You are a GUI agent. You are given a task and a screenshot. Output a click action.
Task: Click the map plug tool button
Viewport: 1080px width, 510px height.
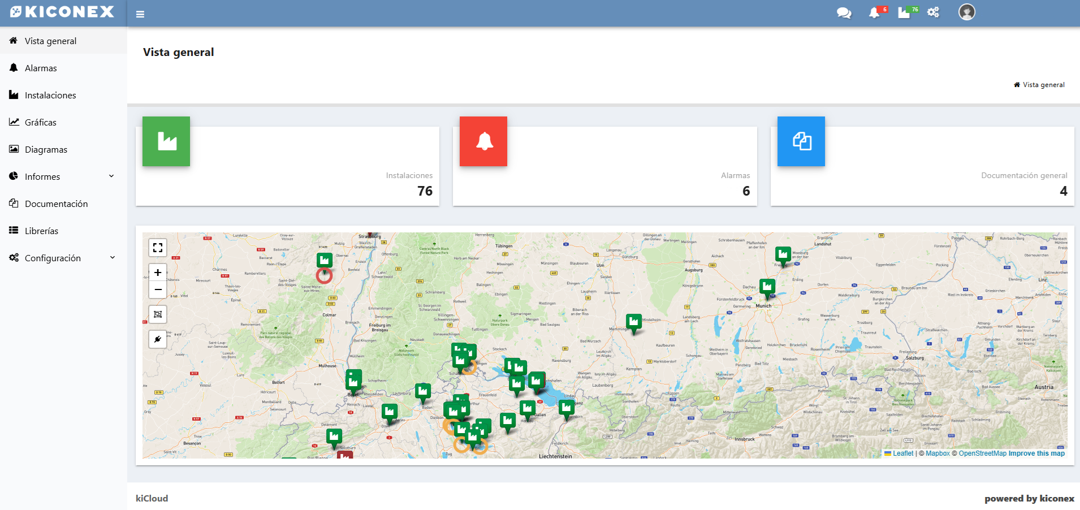point(158,339)
